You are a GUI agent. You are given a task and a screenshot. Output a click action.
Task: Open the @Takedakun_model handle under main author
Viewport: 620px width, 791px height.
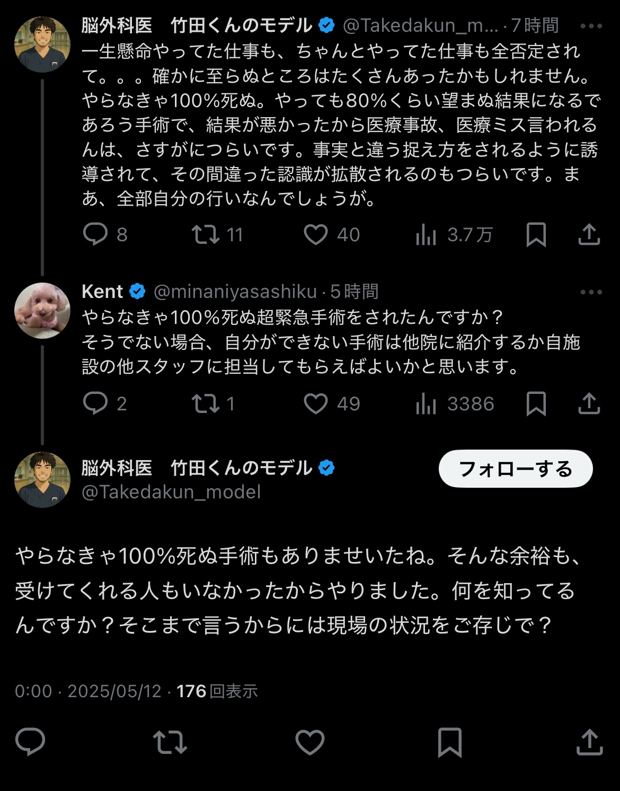[x=171, y=492]
